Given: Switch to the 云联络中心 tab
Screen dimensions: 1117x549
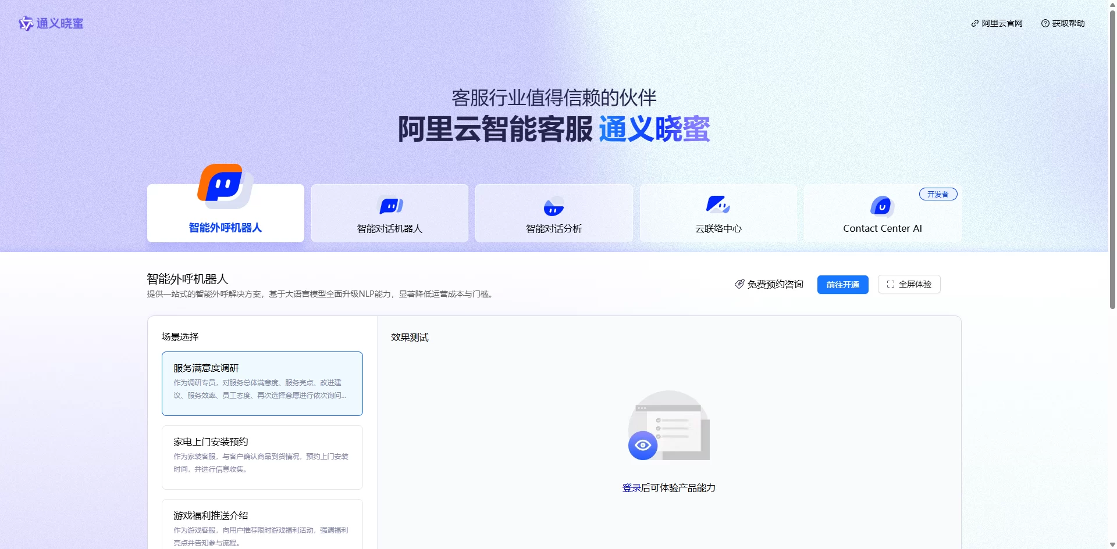Looking at the screenshot, I should (718, 228).
